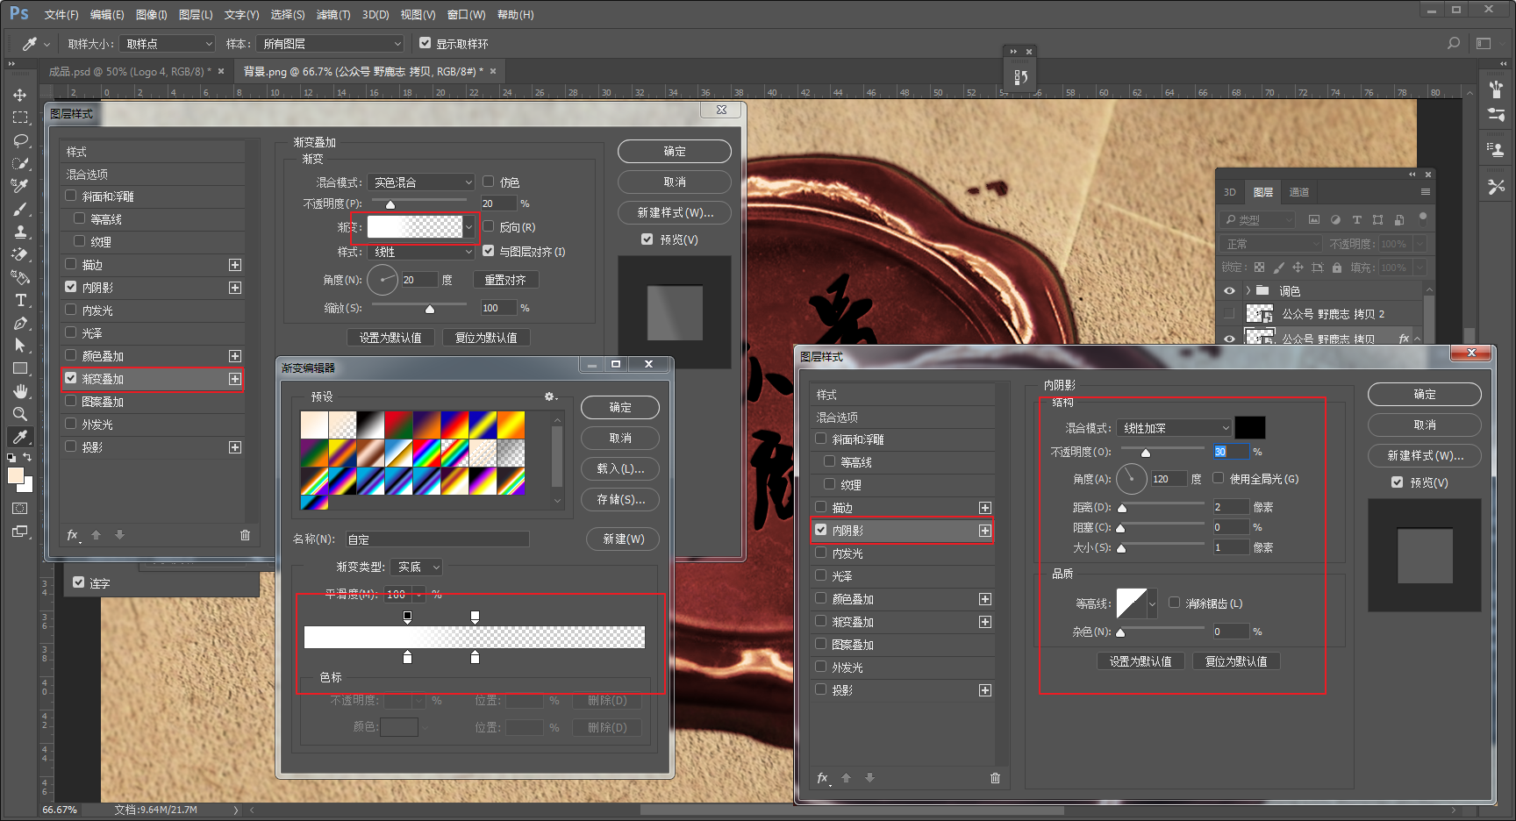Select the Move tool
Screen dimensions: 1516x821
[x=20, y=95]
